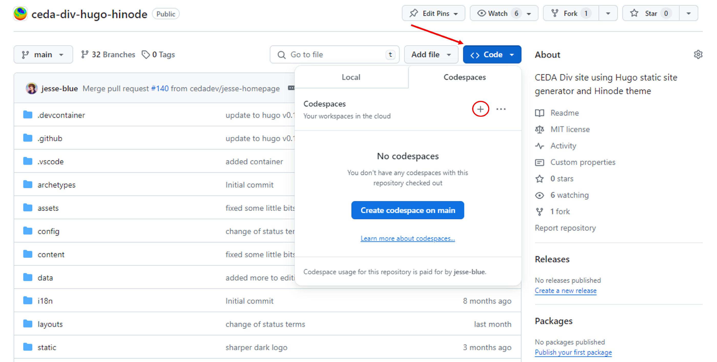Click jesse-blue's commit author avatar

(x=32, y=89)
